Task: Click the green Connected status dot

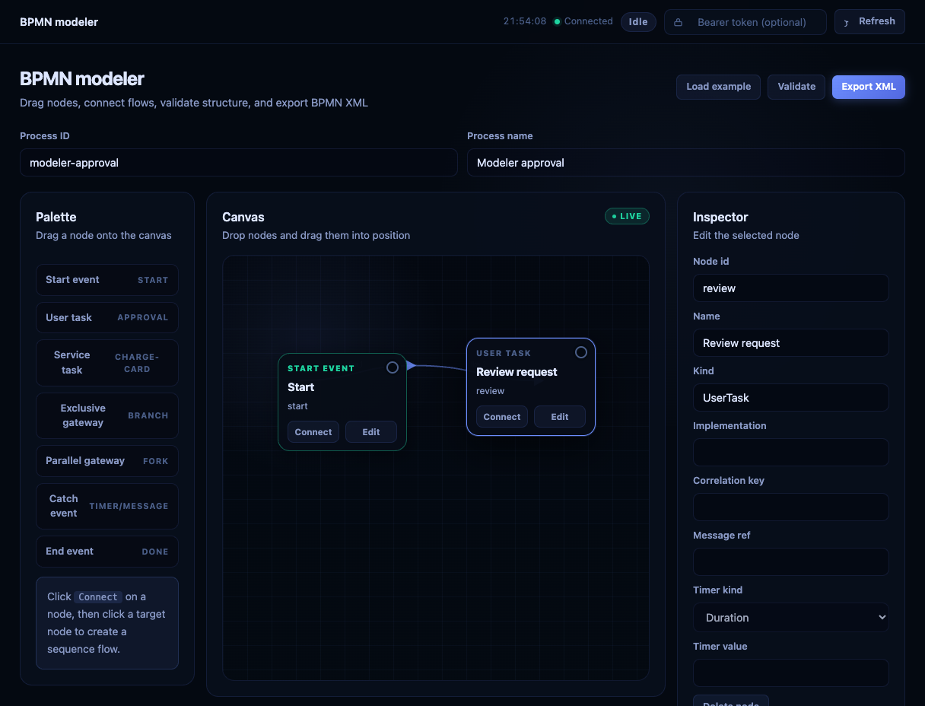Action: [x=557, y=21]
